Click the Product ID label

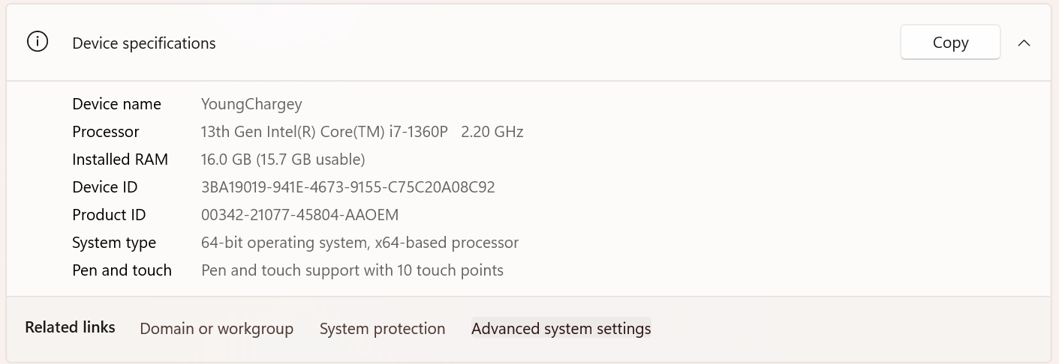tap(109, 215)
